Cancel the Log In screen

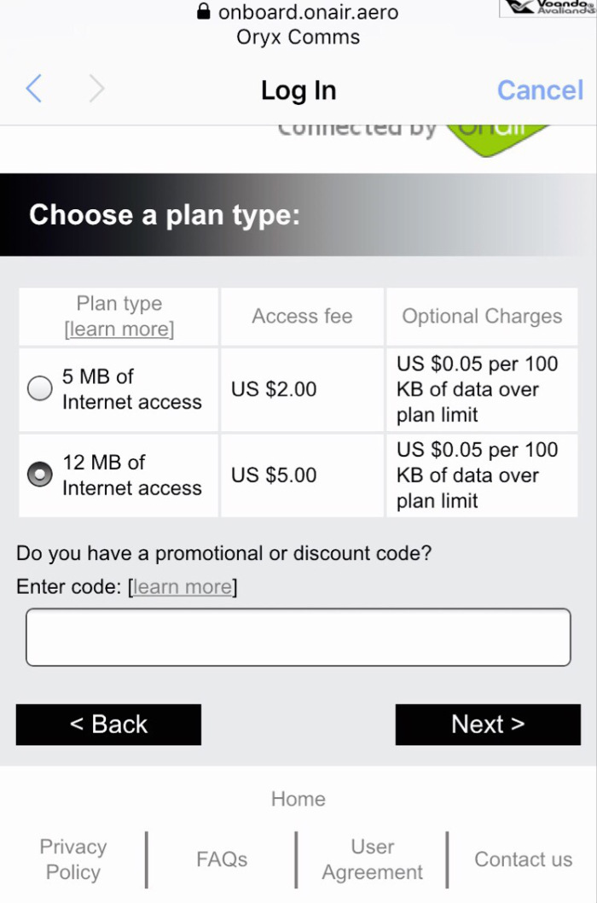540,90
